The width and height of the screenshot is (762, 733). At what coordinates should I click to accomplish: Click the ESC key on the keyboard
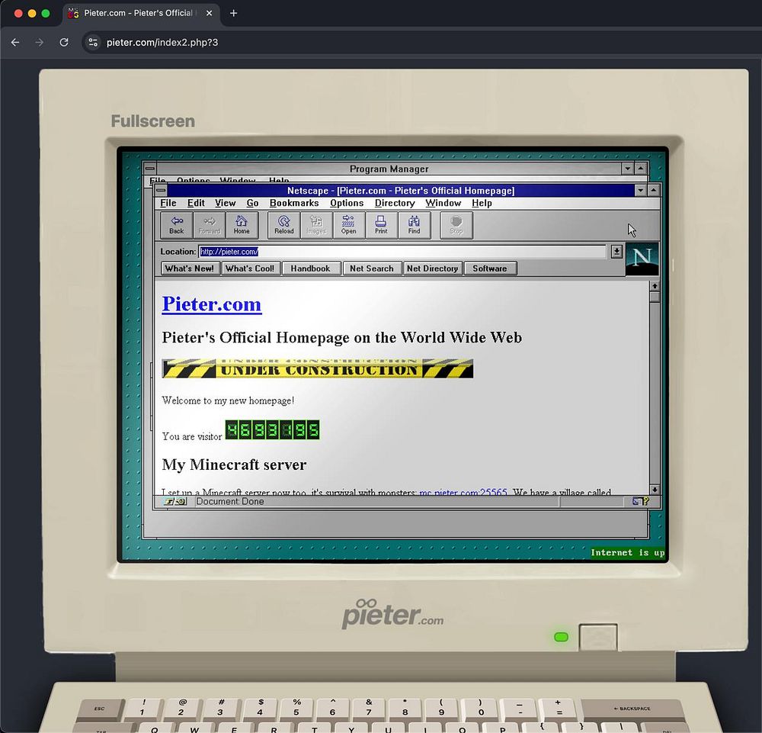pyautogui.click(x=100, y=709)
